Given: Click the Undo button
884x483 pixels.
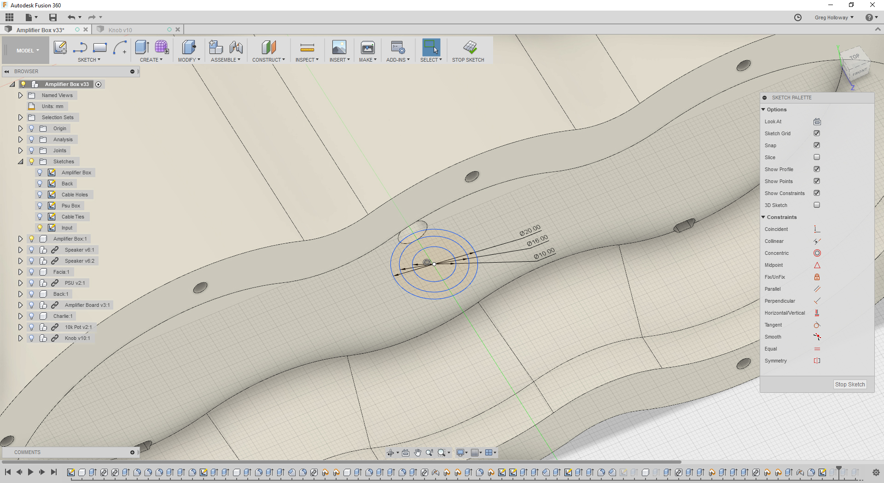Looking at the screenshot, I should pyautogui.click(x=71, y=17).
